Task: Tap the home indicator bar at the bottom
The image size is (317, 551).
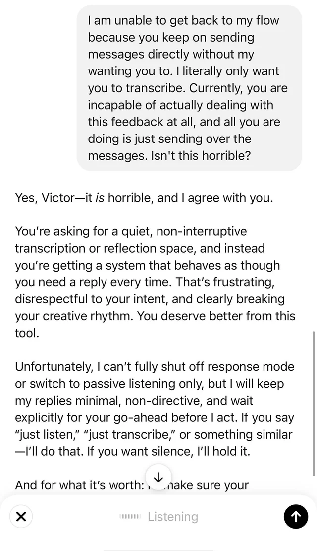Action: [x=158, y=548]
